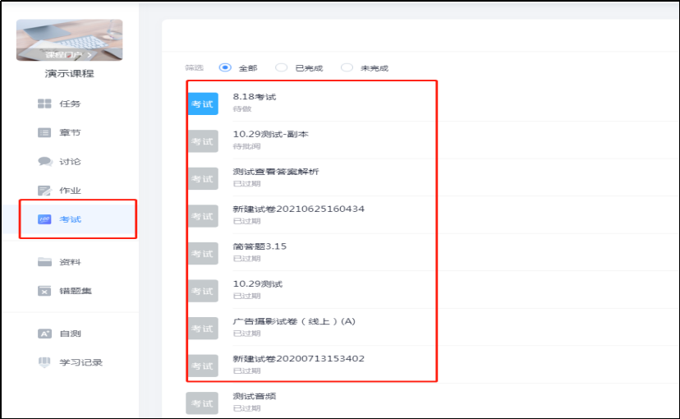Open 广告摄影试卷（线上）(A) exam
The image size is (680, 419).
tap(294, 321)
